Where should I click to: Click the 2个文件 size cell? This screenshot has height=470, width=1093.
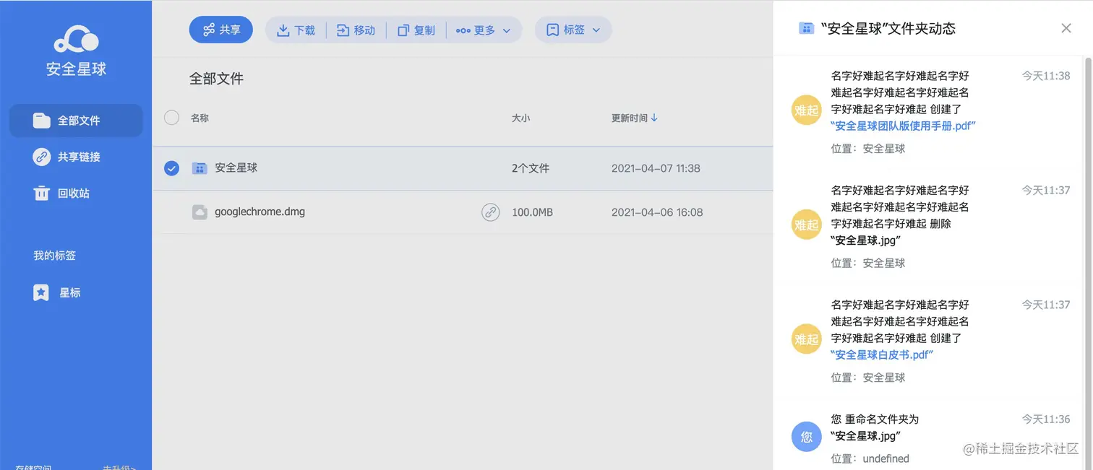click(531, 168)
